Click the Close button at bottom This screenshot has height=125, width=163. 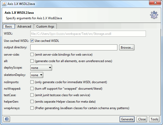tap(142, 119)
